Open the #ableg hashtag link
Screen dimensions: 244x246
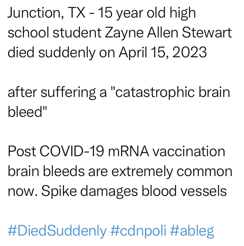pyautogui.click(x=192, y=231)
